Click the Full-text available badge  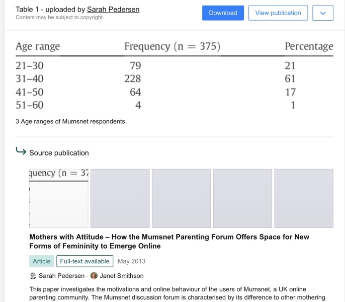(84, 261)
